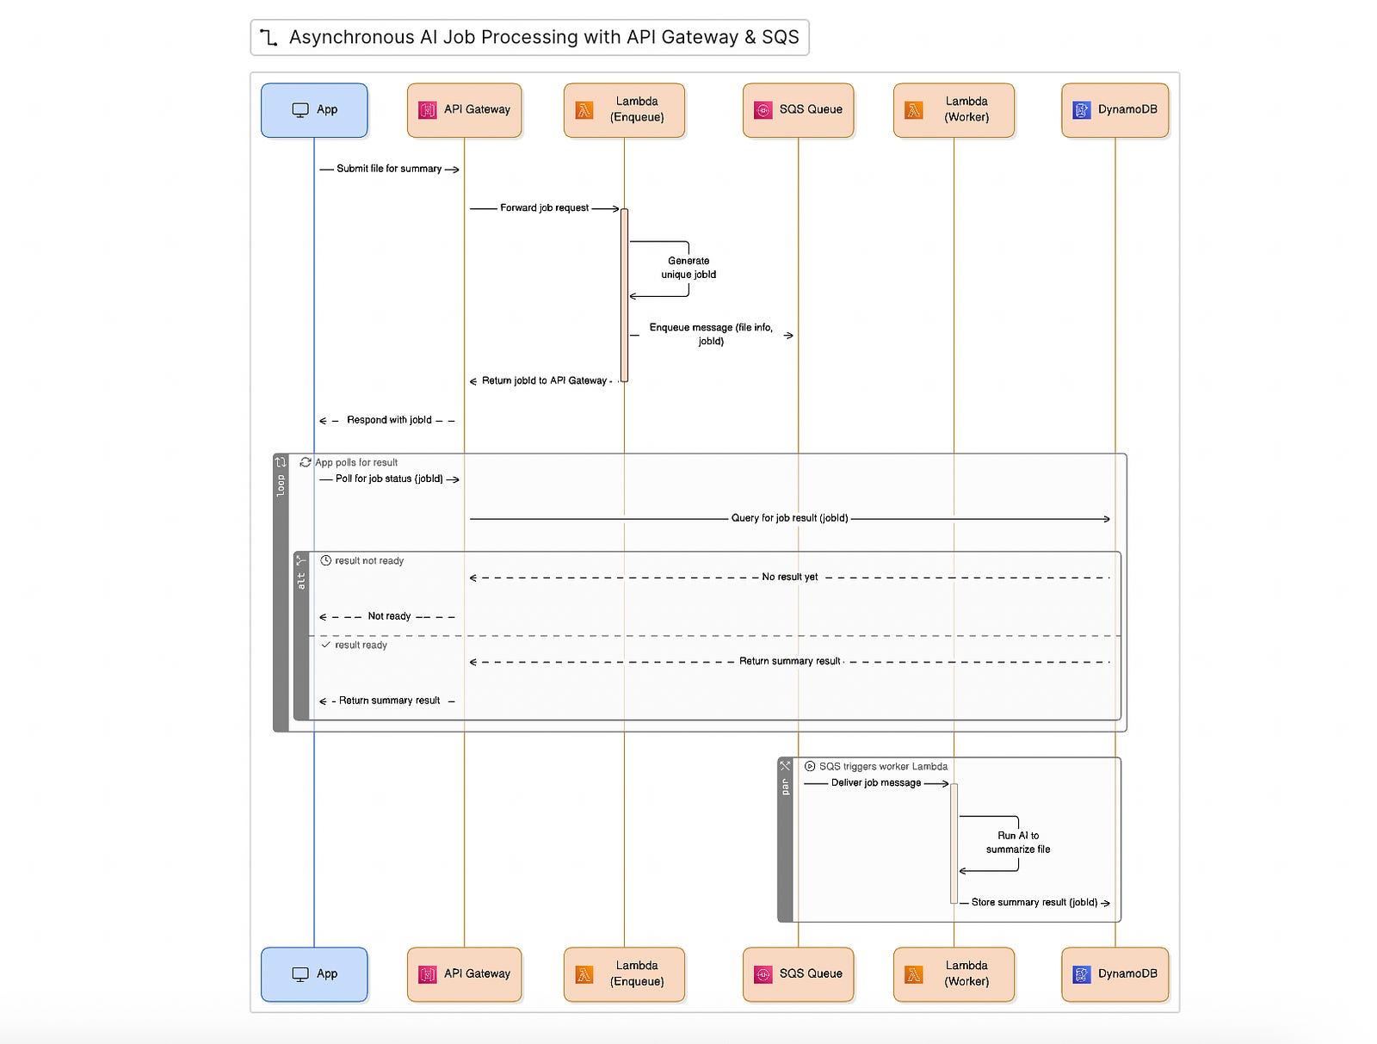Click the DynamoDB icon at top
The image size is (1377, 1044).
tap(1082, 110)
